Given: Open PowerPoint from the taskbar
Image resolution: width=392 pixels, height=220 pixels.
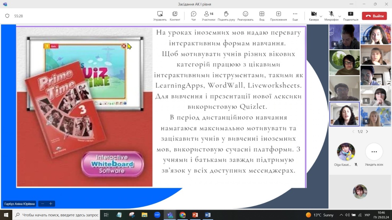Looking at the screenshot, I should (x=195, y=215).
